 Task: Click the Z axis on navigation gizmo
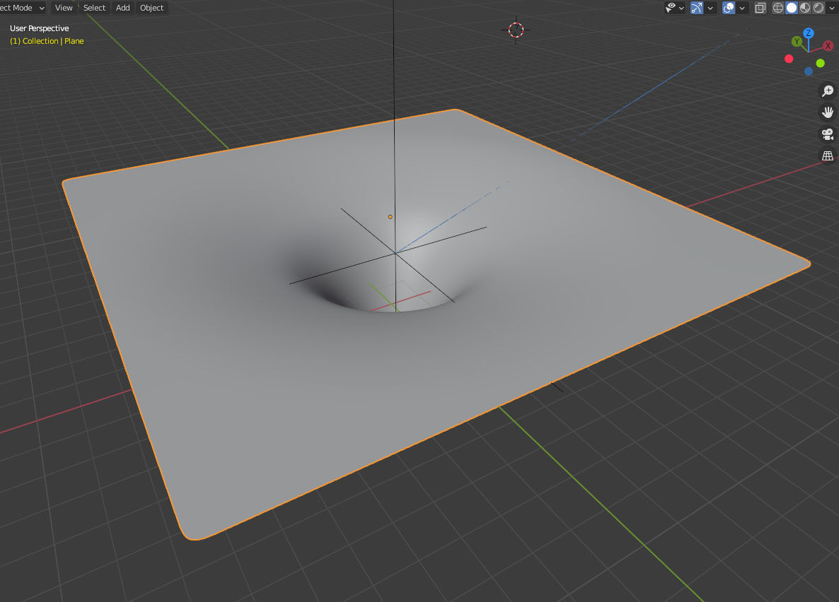pos(809,33)
